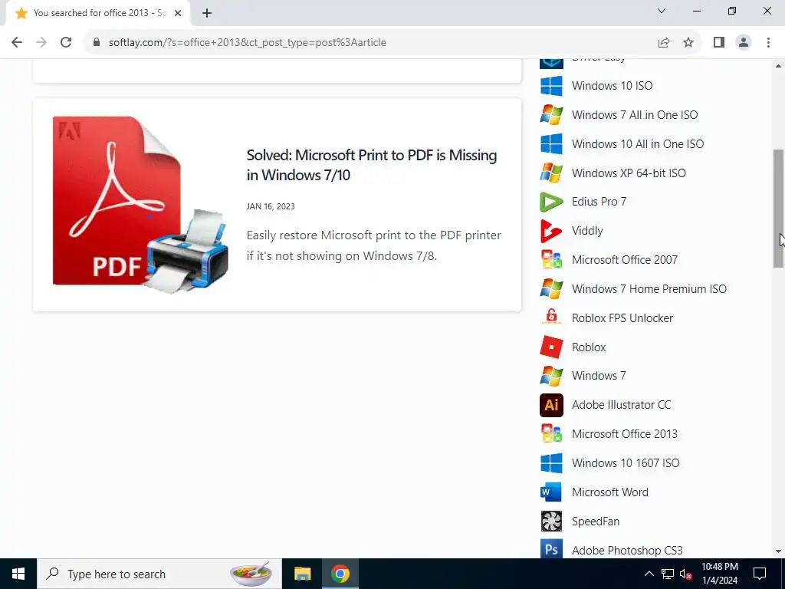Click the Adobe Illustrator Ai icon

point(551,405)
